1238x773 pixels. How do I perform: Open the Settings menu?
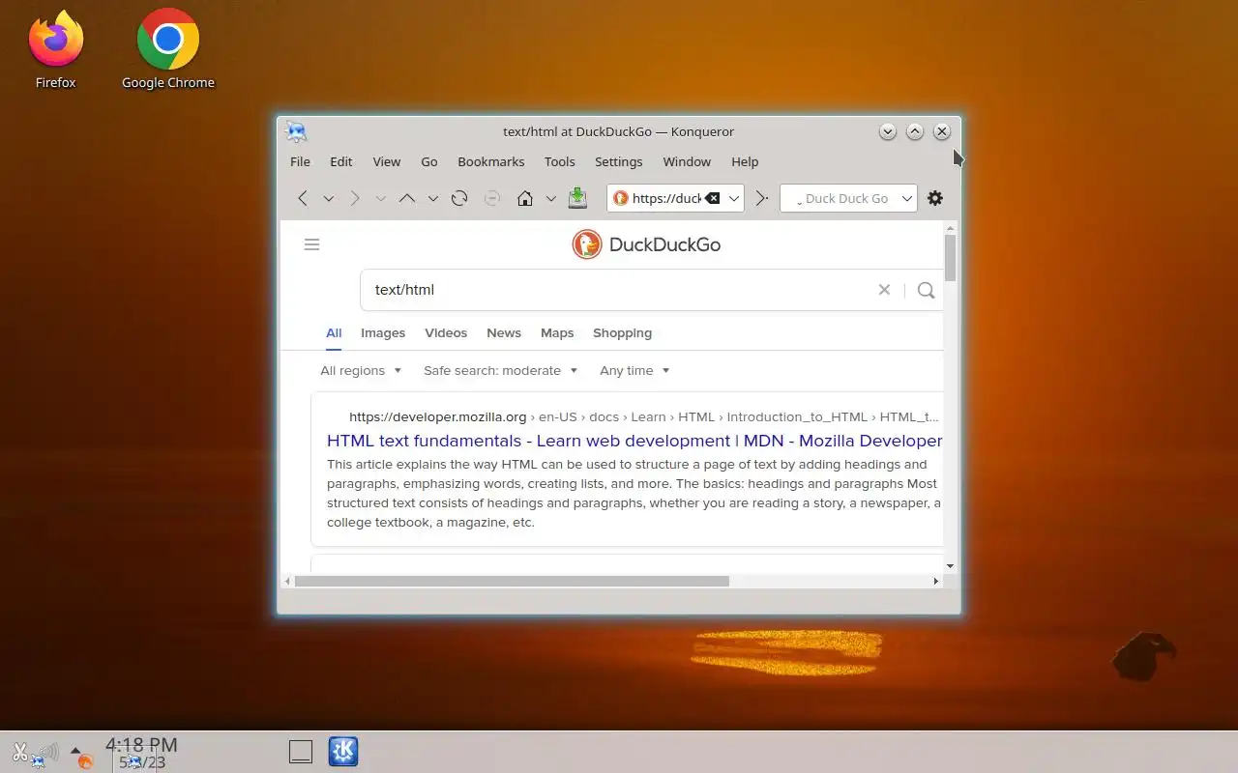619,161
